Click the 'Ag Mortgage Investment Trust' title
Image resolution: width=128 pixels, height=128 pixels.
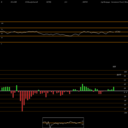click(112, 2)
